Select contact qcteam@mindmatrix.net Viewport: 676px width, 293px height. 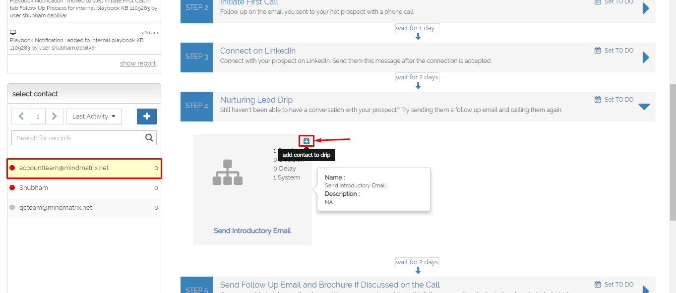[84, 208]
